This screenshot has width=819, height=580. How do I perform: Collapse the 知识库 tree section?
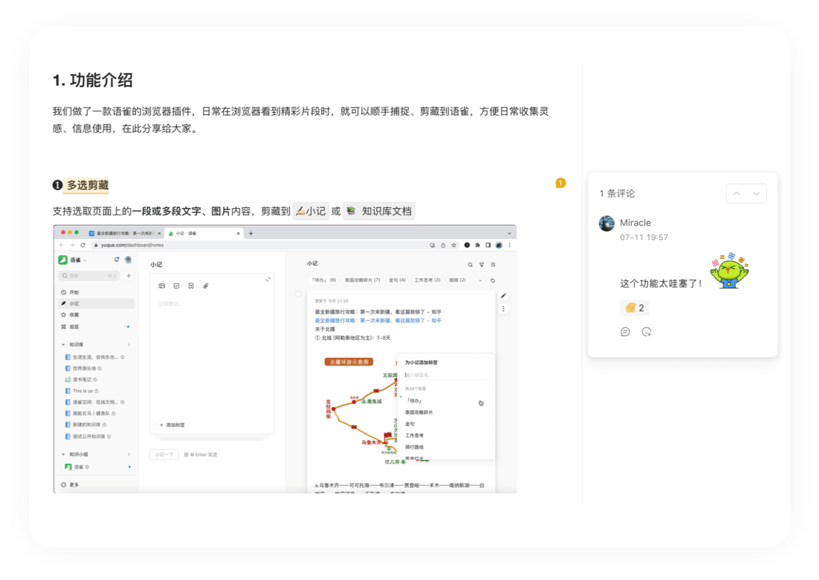tap(63, 345)
